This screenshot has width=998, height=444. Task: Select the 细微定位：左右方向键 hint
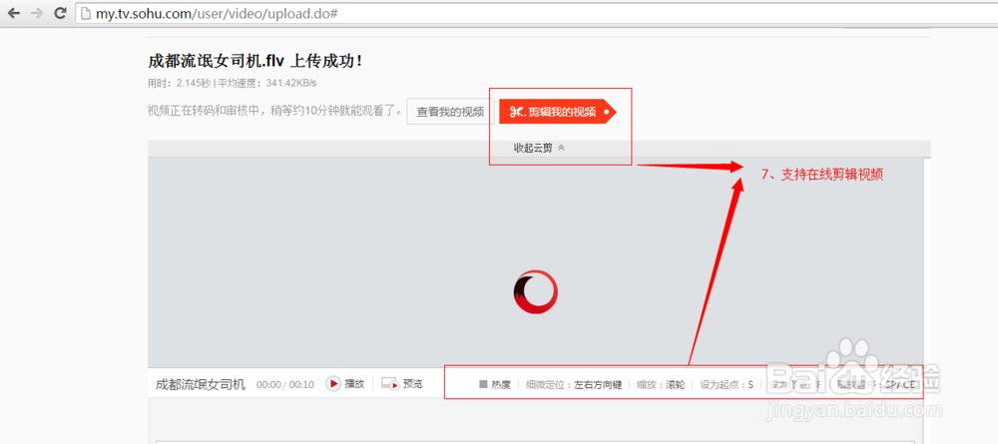pos(574,385)
